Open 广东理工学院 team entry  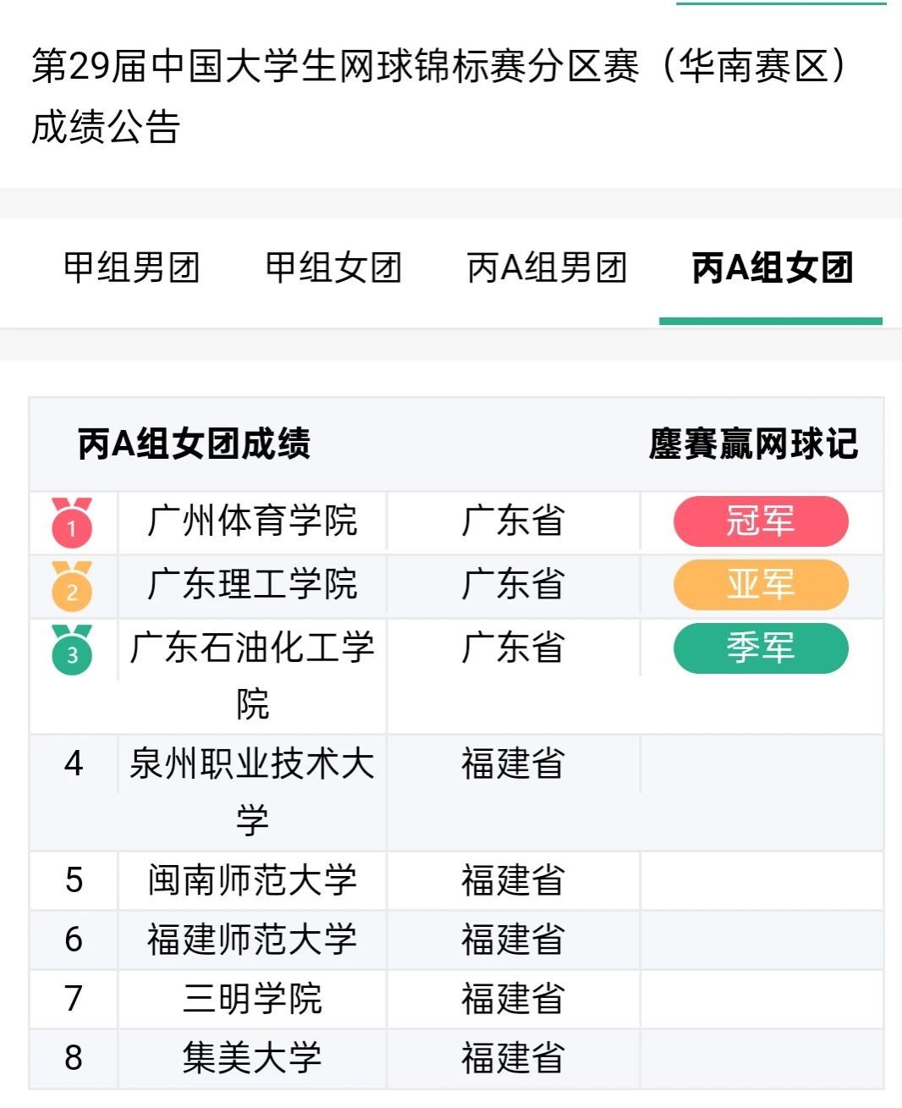pos(252,585)
